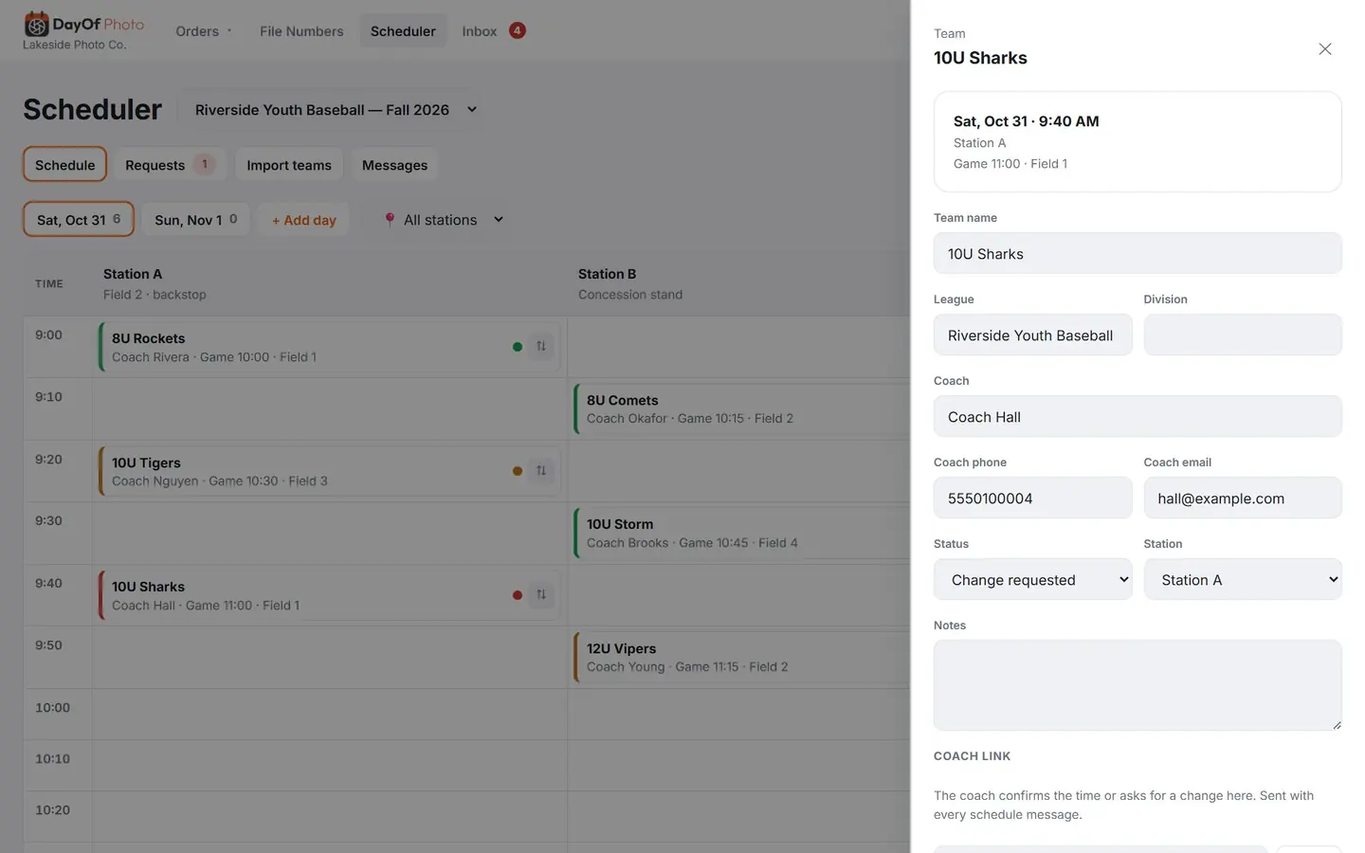Select the Scheduler navigation item
The image size is (1365, 853).
[x=403, y=31]
